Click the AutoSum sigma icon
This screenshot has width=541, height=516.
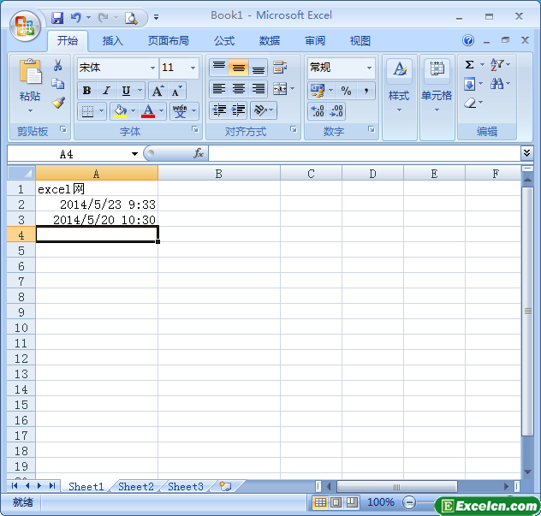coord(469,64)
